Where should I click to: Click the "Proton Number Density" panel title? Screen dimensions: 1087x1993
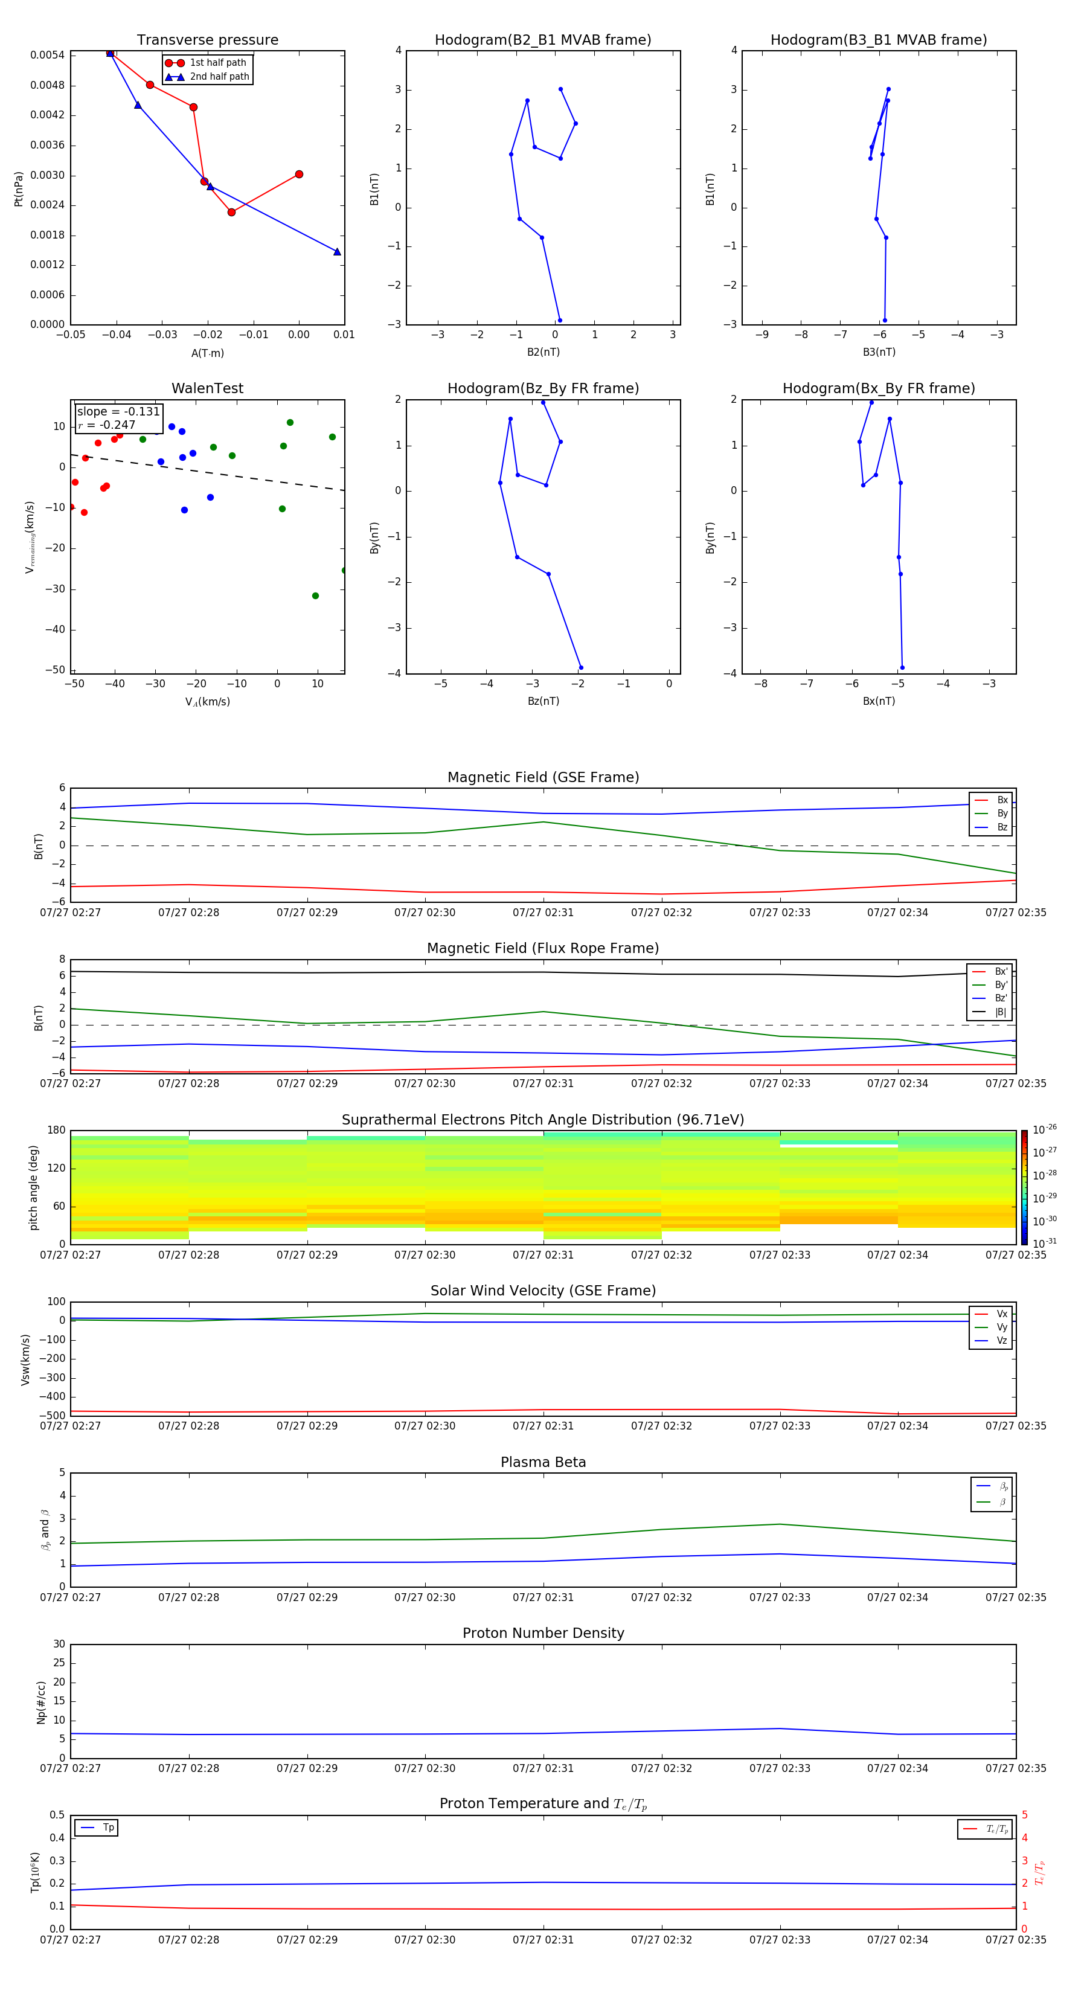543,1633
